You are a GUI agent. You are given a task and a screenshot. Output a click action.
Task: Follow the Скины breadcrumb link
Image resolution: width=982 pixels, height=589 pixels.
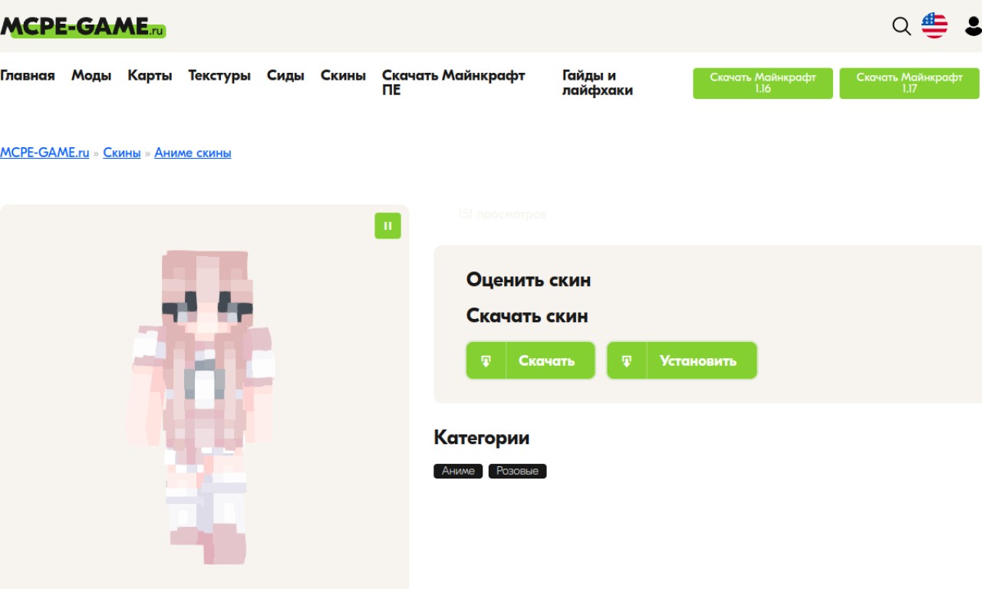[x=122, y=153]
